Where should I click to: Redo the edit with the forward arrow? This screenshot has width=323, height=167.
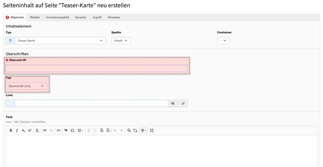121,130
